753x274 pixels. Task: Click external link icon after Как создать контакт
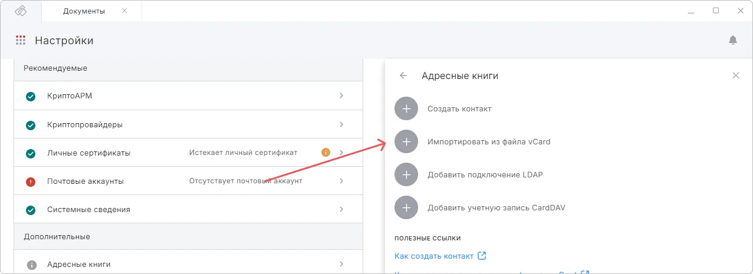[482, 256]
